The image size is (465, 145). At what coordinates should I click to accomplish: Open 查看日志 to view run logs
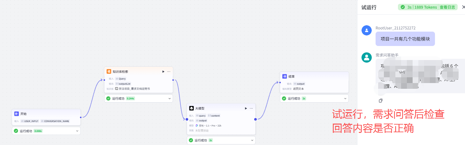click(x=447, y=7)
